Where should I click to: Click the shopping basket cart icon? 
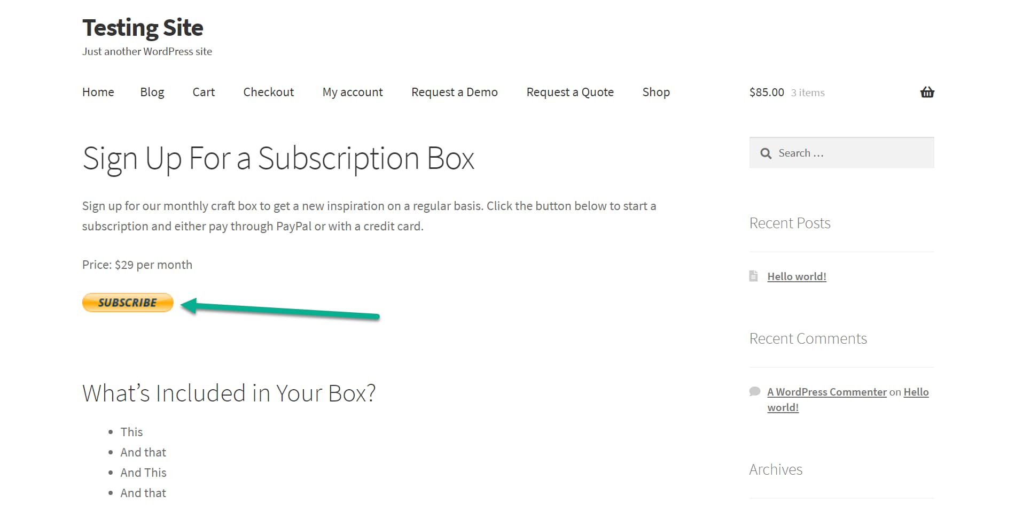(927, 92)
